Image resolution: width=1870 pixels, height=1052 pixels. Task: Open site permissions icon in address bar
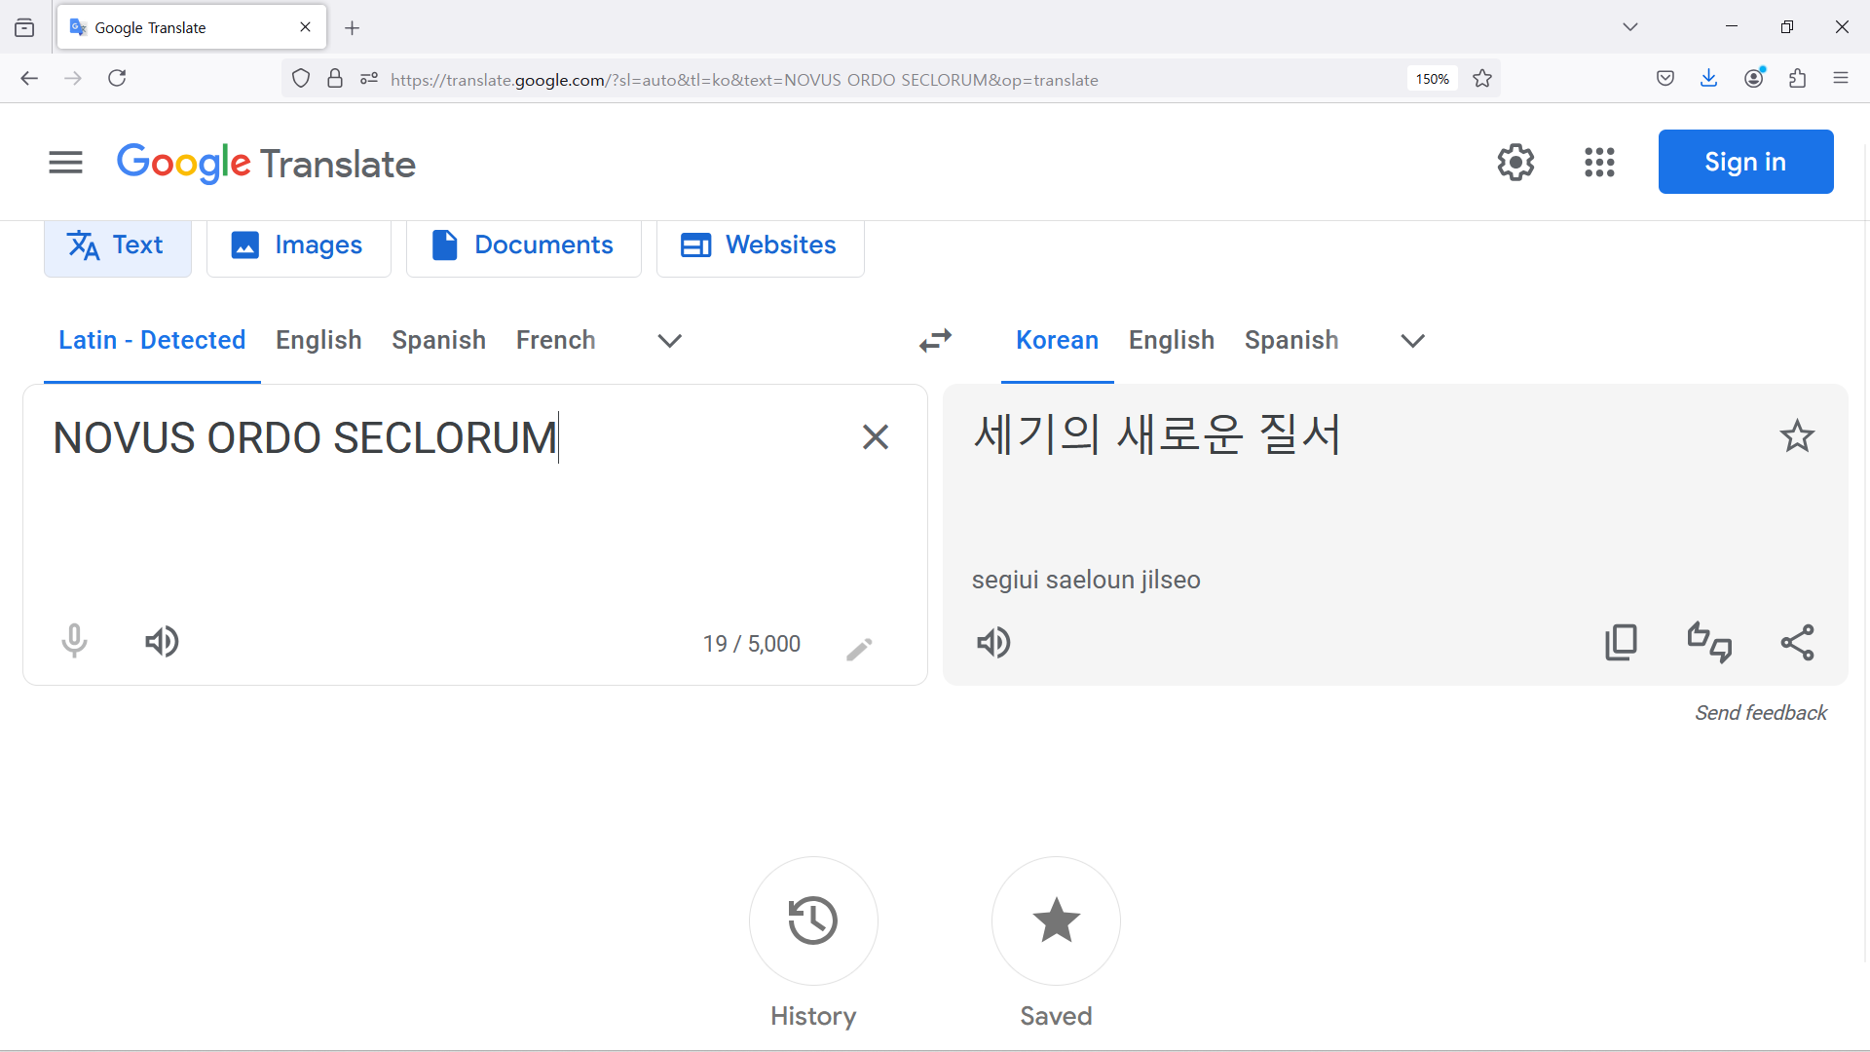(x=368, y=79)
